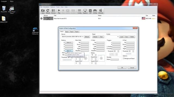Click the C-Stick Up mapping field
The image size is (174, 97).
100,43
